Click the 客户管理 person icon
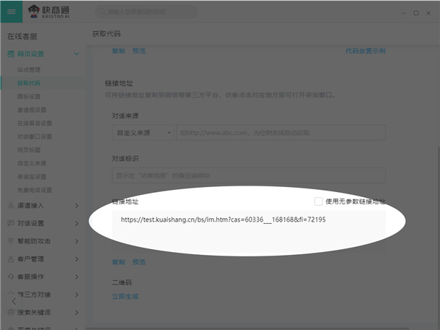 pyautogui.click(x=11, y=259)
